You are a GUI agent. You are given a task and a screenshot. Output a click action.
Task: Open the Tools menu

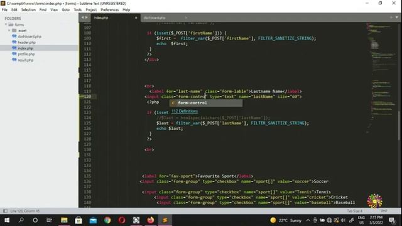coord(78,10)
